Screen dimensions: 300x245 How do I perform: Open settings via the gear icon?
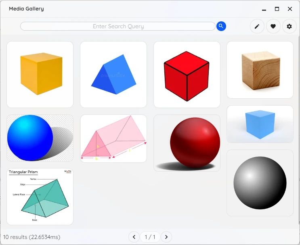click(x=289, y=27)
